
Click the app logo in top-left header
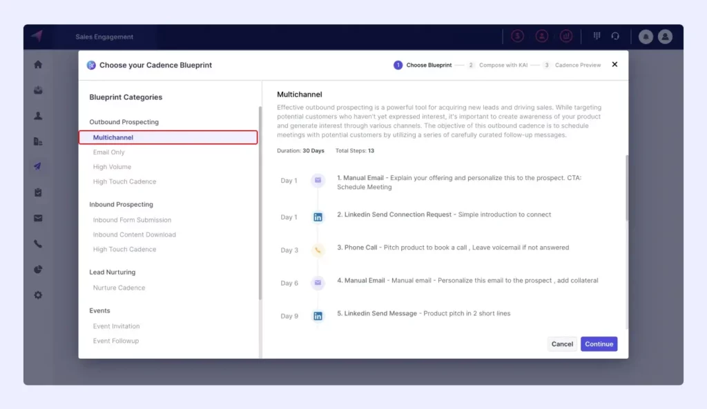pos(37,36)
